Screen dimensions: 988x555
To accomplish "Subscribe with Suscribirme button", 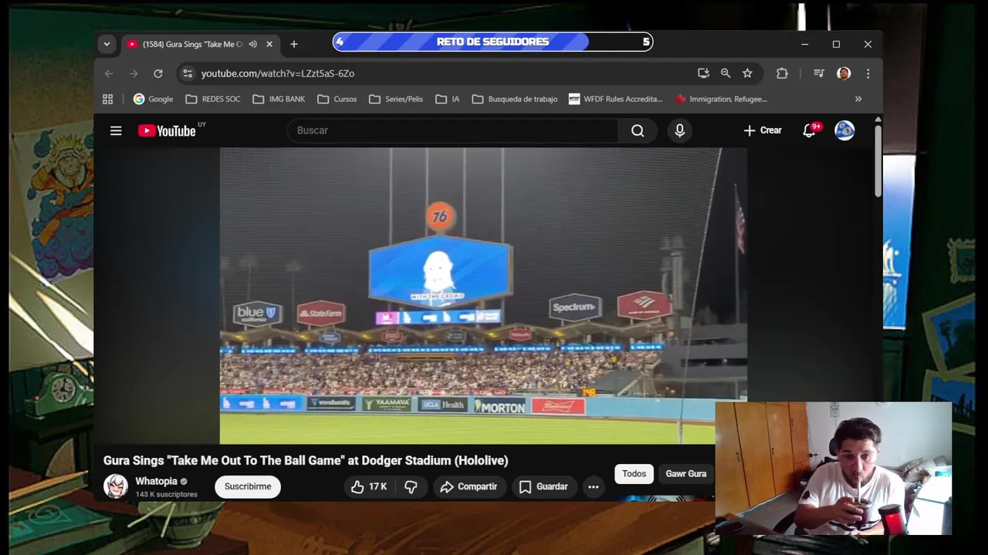I will tap(248, 486).
